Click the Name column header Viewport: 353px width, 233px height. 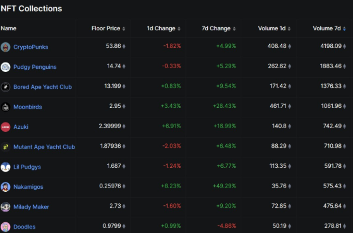pyautogui.click(x=9, y=28)
